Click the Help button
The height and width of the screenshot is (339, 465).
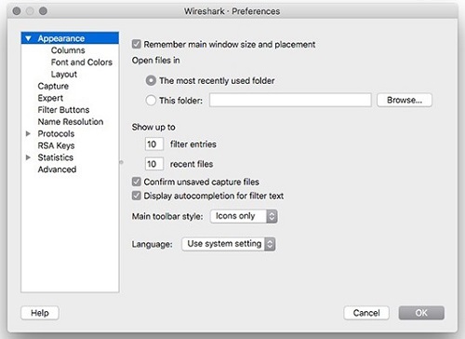coord(40,313)
